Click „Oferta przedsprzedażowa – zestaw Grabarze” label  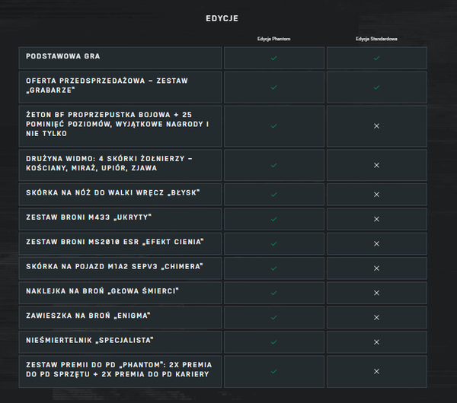[x=107, y=85]
